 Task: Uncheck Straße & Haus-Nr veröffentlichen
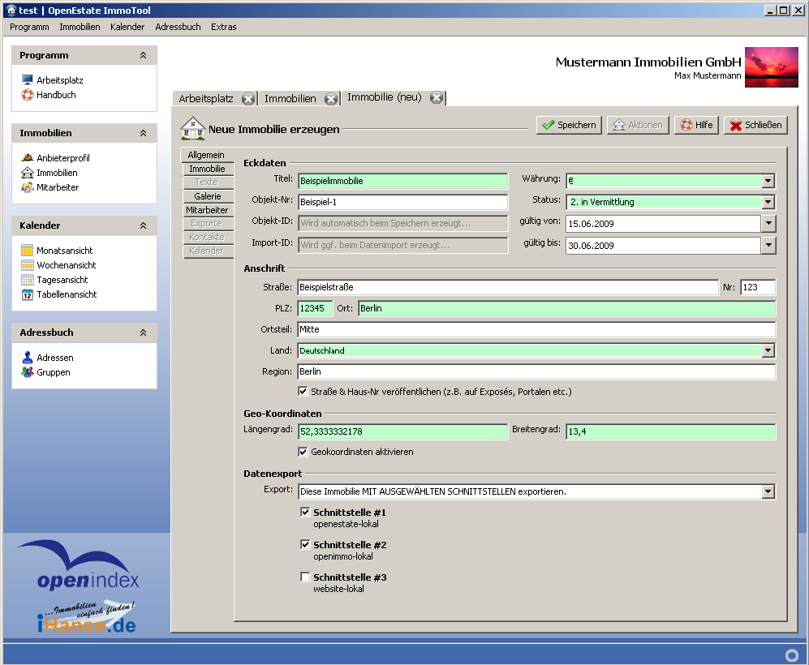[303, 392]
